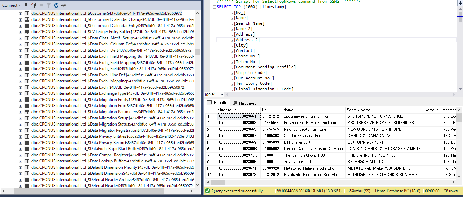Click the Connect plug icon in Object Explorer toolbar

26,5
